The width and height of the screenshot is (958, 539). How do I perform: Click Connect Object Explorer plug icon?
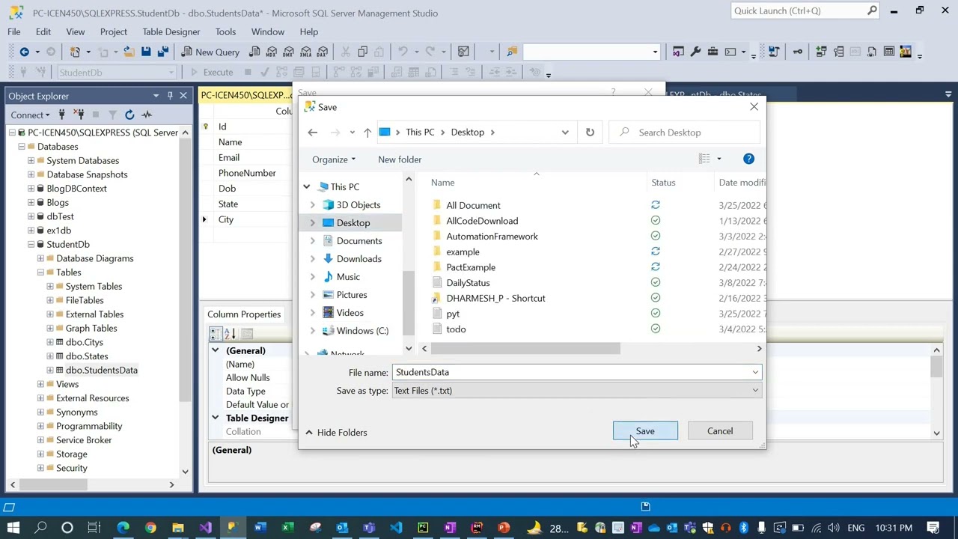[x=61, y=115]
